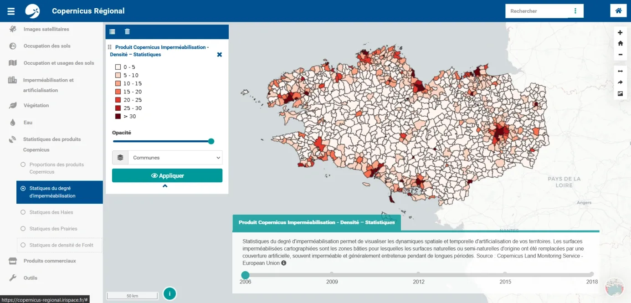This screenshot has width=631, height=303.
Task: Select Statiques des Haies option
Action: coord(23,212)
